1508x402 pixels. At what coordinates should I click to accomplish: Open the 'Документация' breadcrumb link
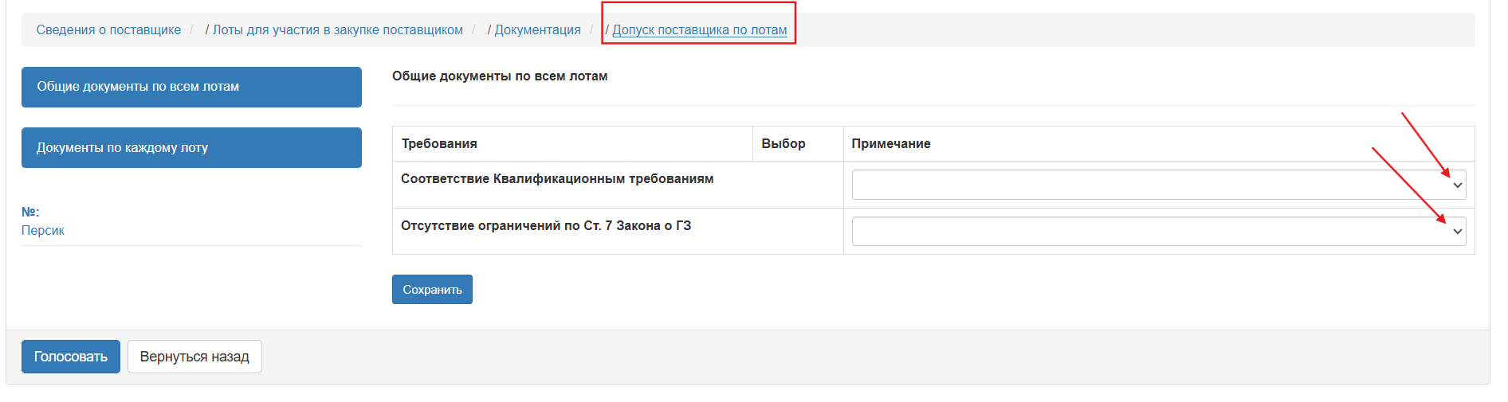(x=538, y=29)
